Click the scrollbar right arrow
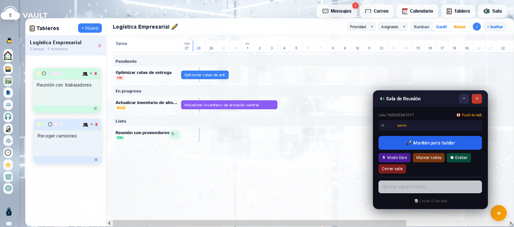This screenshot has width=514, height=227. click(510, 223)
